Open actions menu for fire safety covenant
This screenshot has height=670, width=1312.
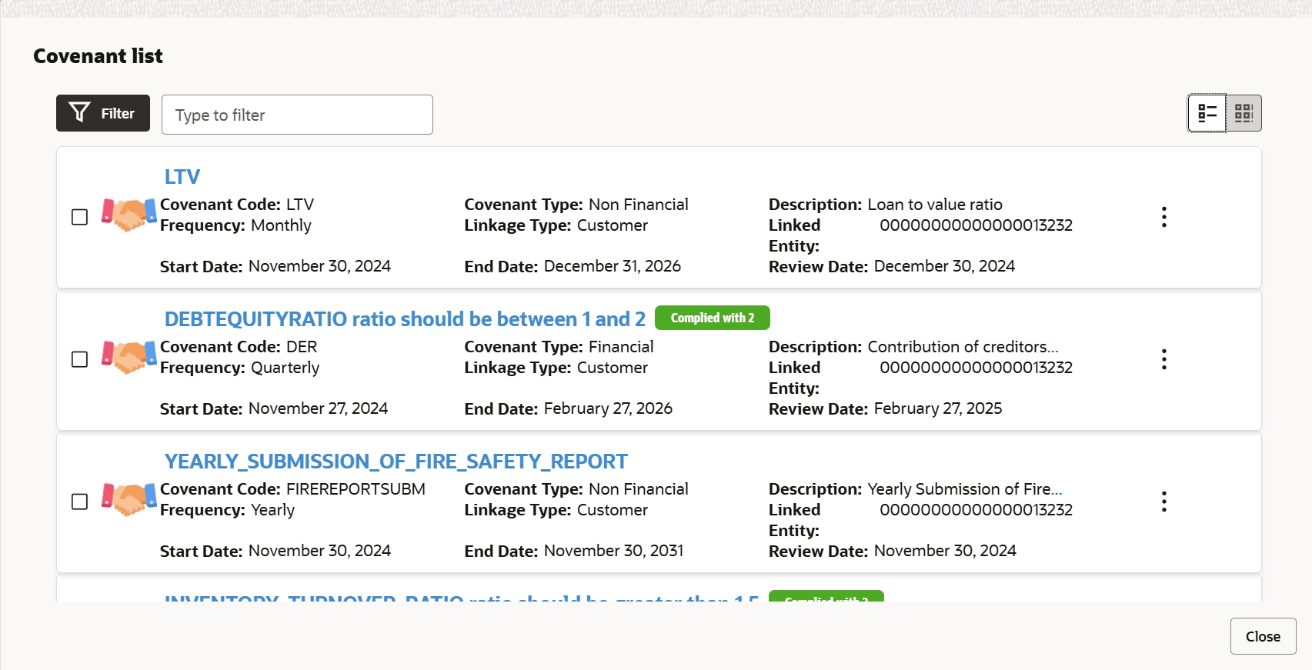[x=1164, y=502]
